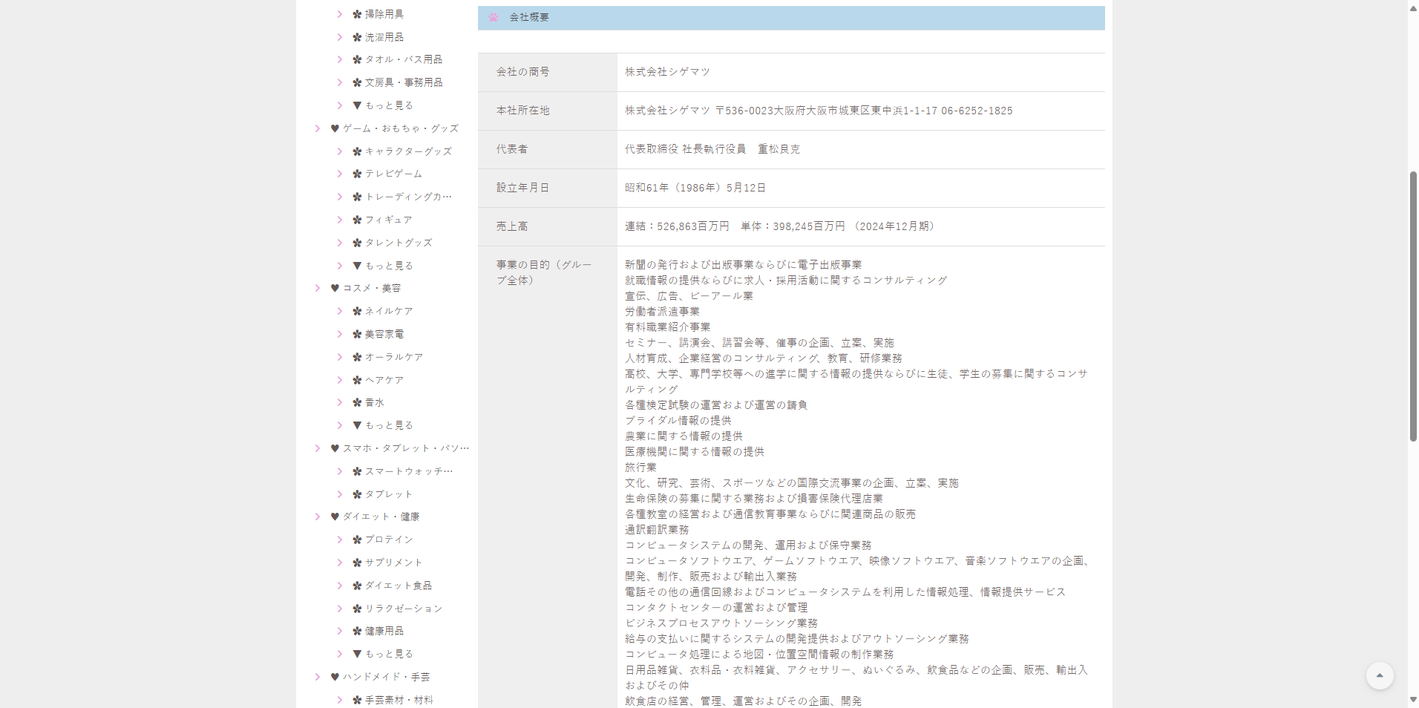Click the scrollbar down arrow

tap(1413, 699)
